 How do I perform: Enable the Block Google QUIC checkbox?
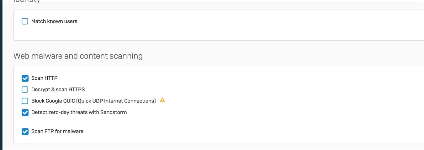25,101
